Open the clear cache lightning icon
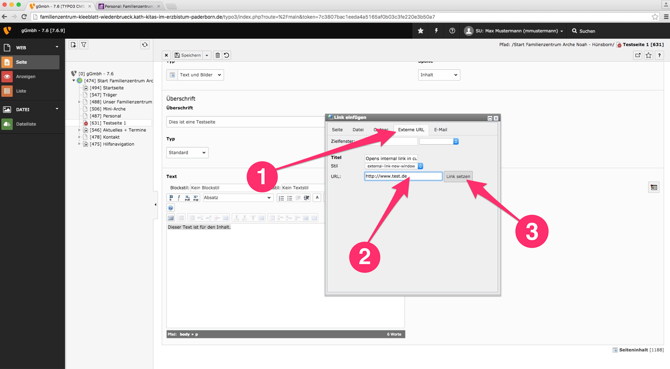 (x=436, y=31)
